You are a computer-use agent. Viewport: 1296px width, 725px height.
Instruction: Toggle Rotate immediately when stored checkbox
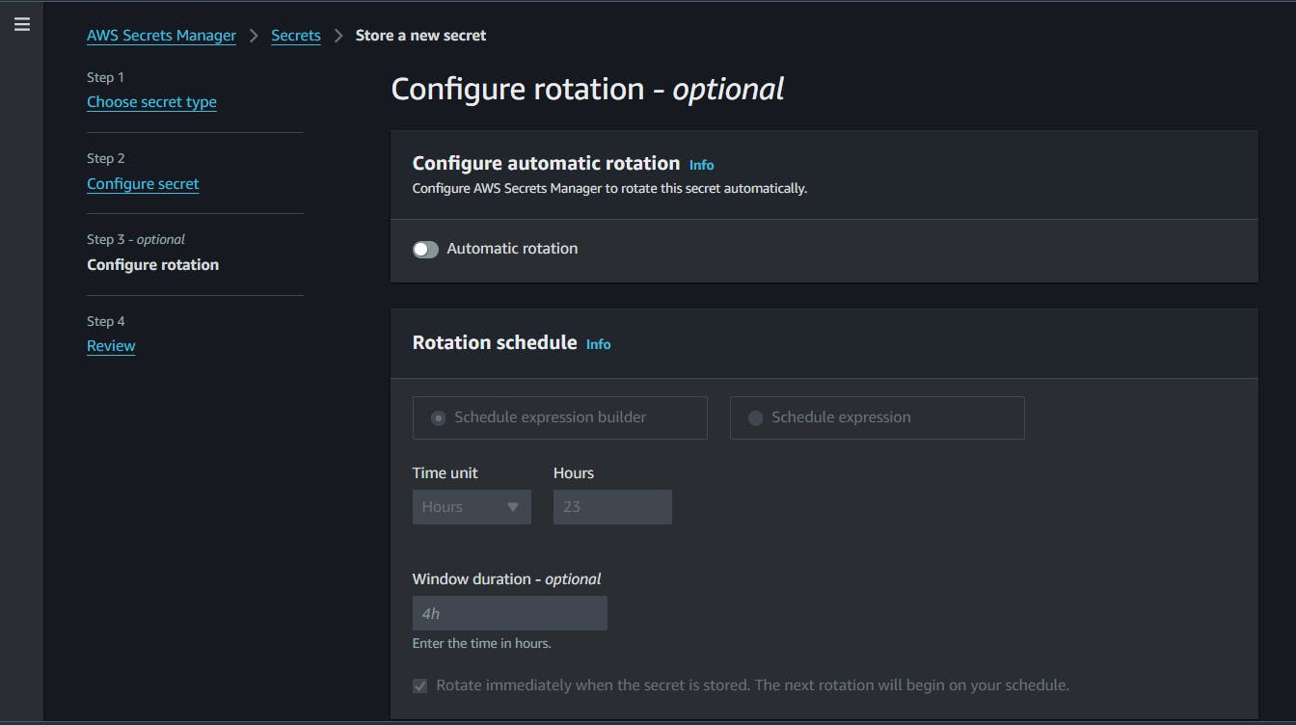click(x=419, y=686)
